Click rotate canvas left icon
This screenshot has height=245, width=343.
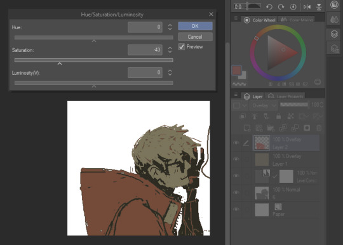tap(269, 7)
